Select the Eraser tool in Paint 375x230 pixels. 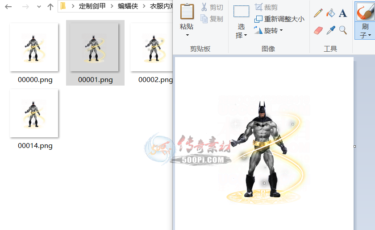point(318,30)
